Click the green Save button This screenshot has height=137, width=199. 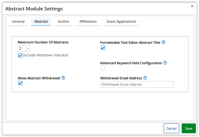[x=189, y=128]
